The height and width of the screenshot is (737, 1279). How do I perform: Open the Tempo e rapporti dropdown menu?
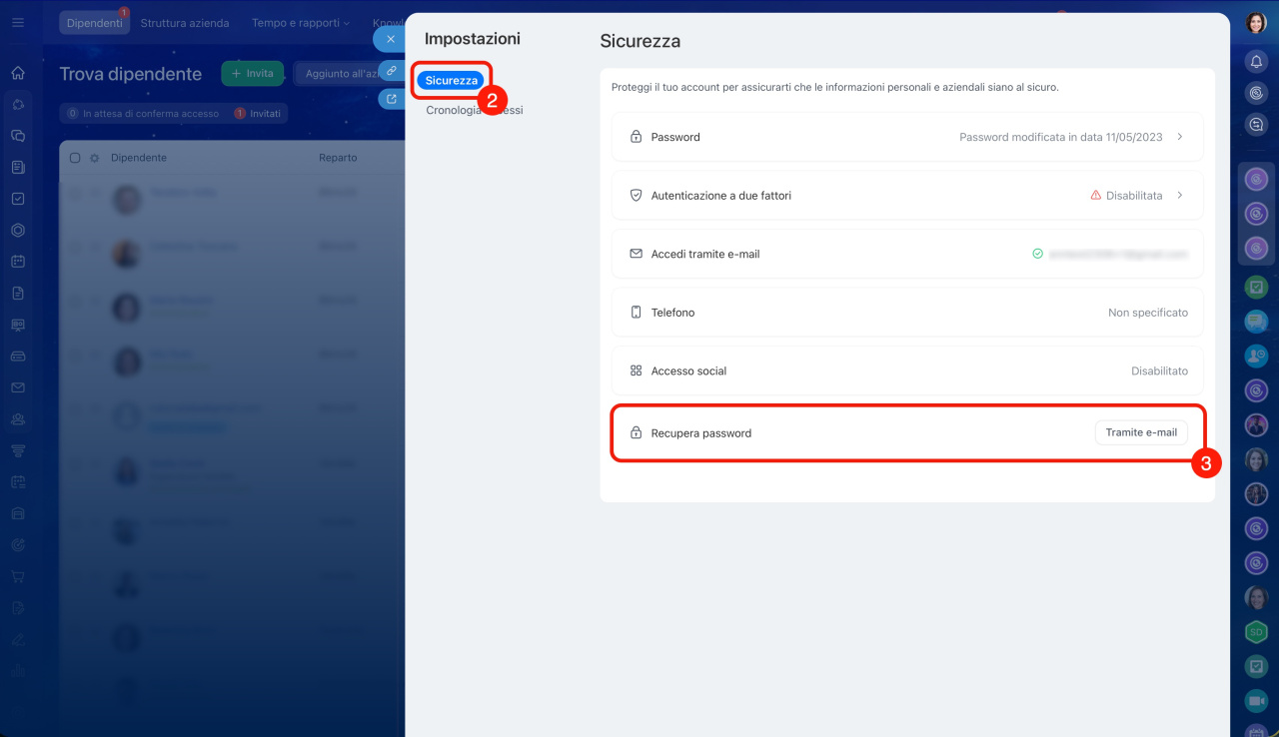click(301, 22)
